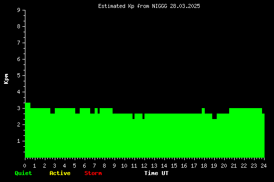The height and width of the screenshot is (182, 274).
Task: Click the '21' hour tick label
Action: (234, 166)
